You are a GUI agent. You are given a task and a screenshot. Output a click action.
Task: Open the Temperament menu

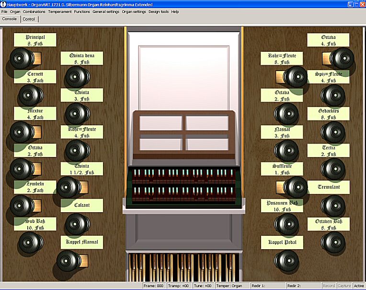(60, 12)
